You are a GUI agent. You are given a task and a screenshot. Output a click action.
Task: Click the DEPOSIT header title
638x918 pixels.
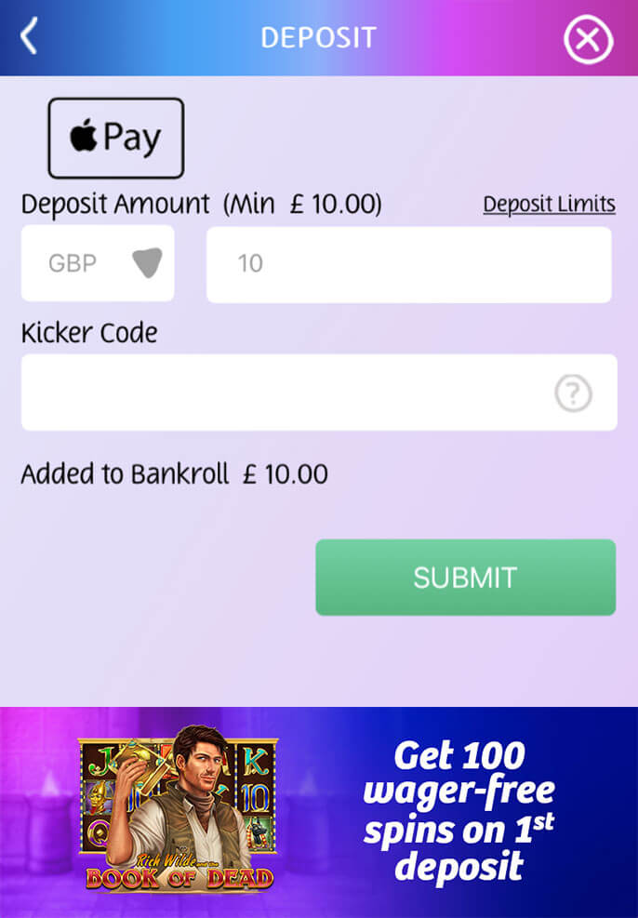[x=318, y=38]
